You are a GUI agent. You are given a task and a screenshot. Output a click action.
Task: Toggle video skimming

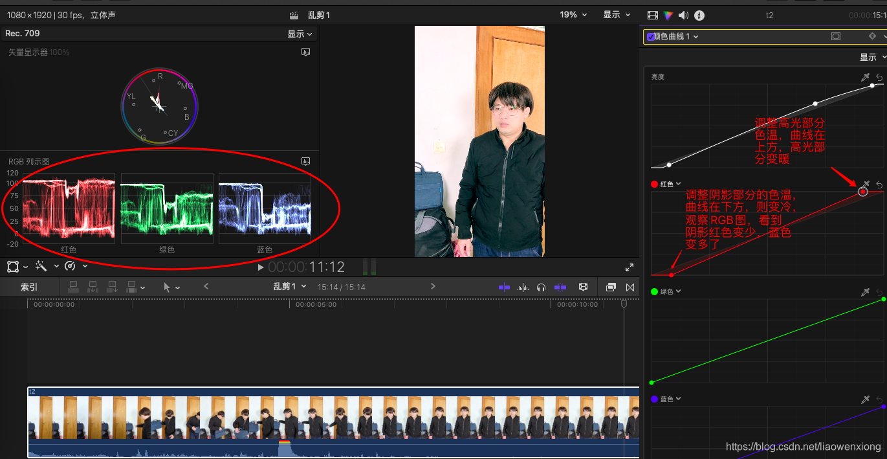pyautogui.click(x=504, y=287)
